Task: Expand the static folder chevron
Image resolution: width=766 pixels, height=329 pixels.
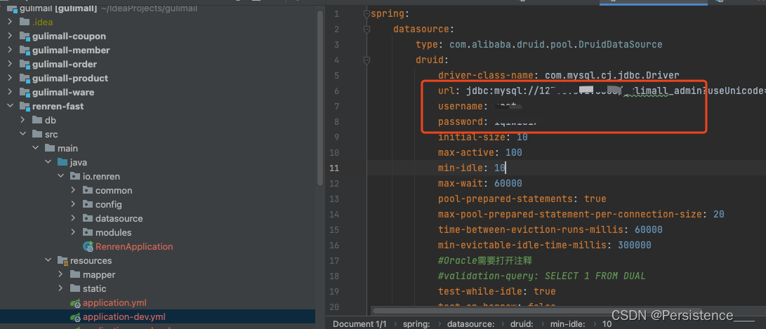Action: click(60, 288)
